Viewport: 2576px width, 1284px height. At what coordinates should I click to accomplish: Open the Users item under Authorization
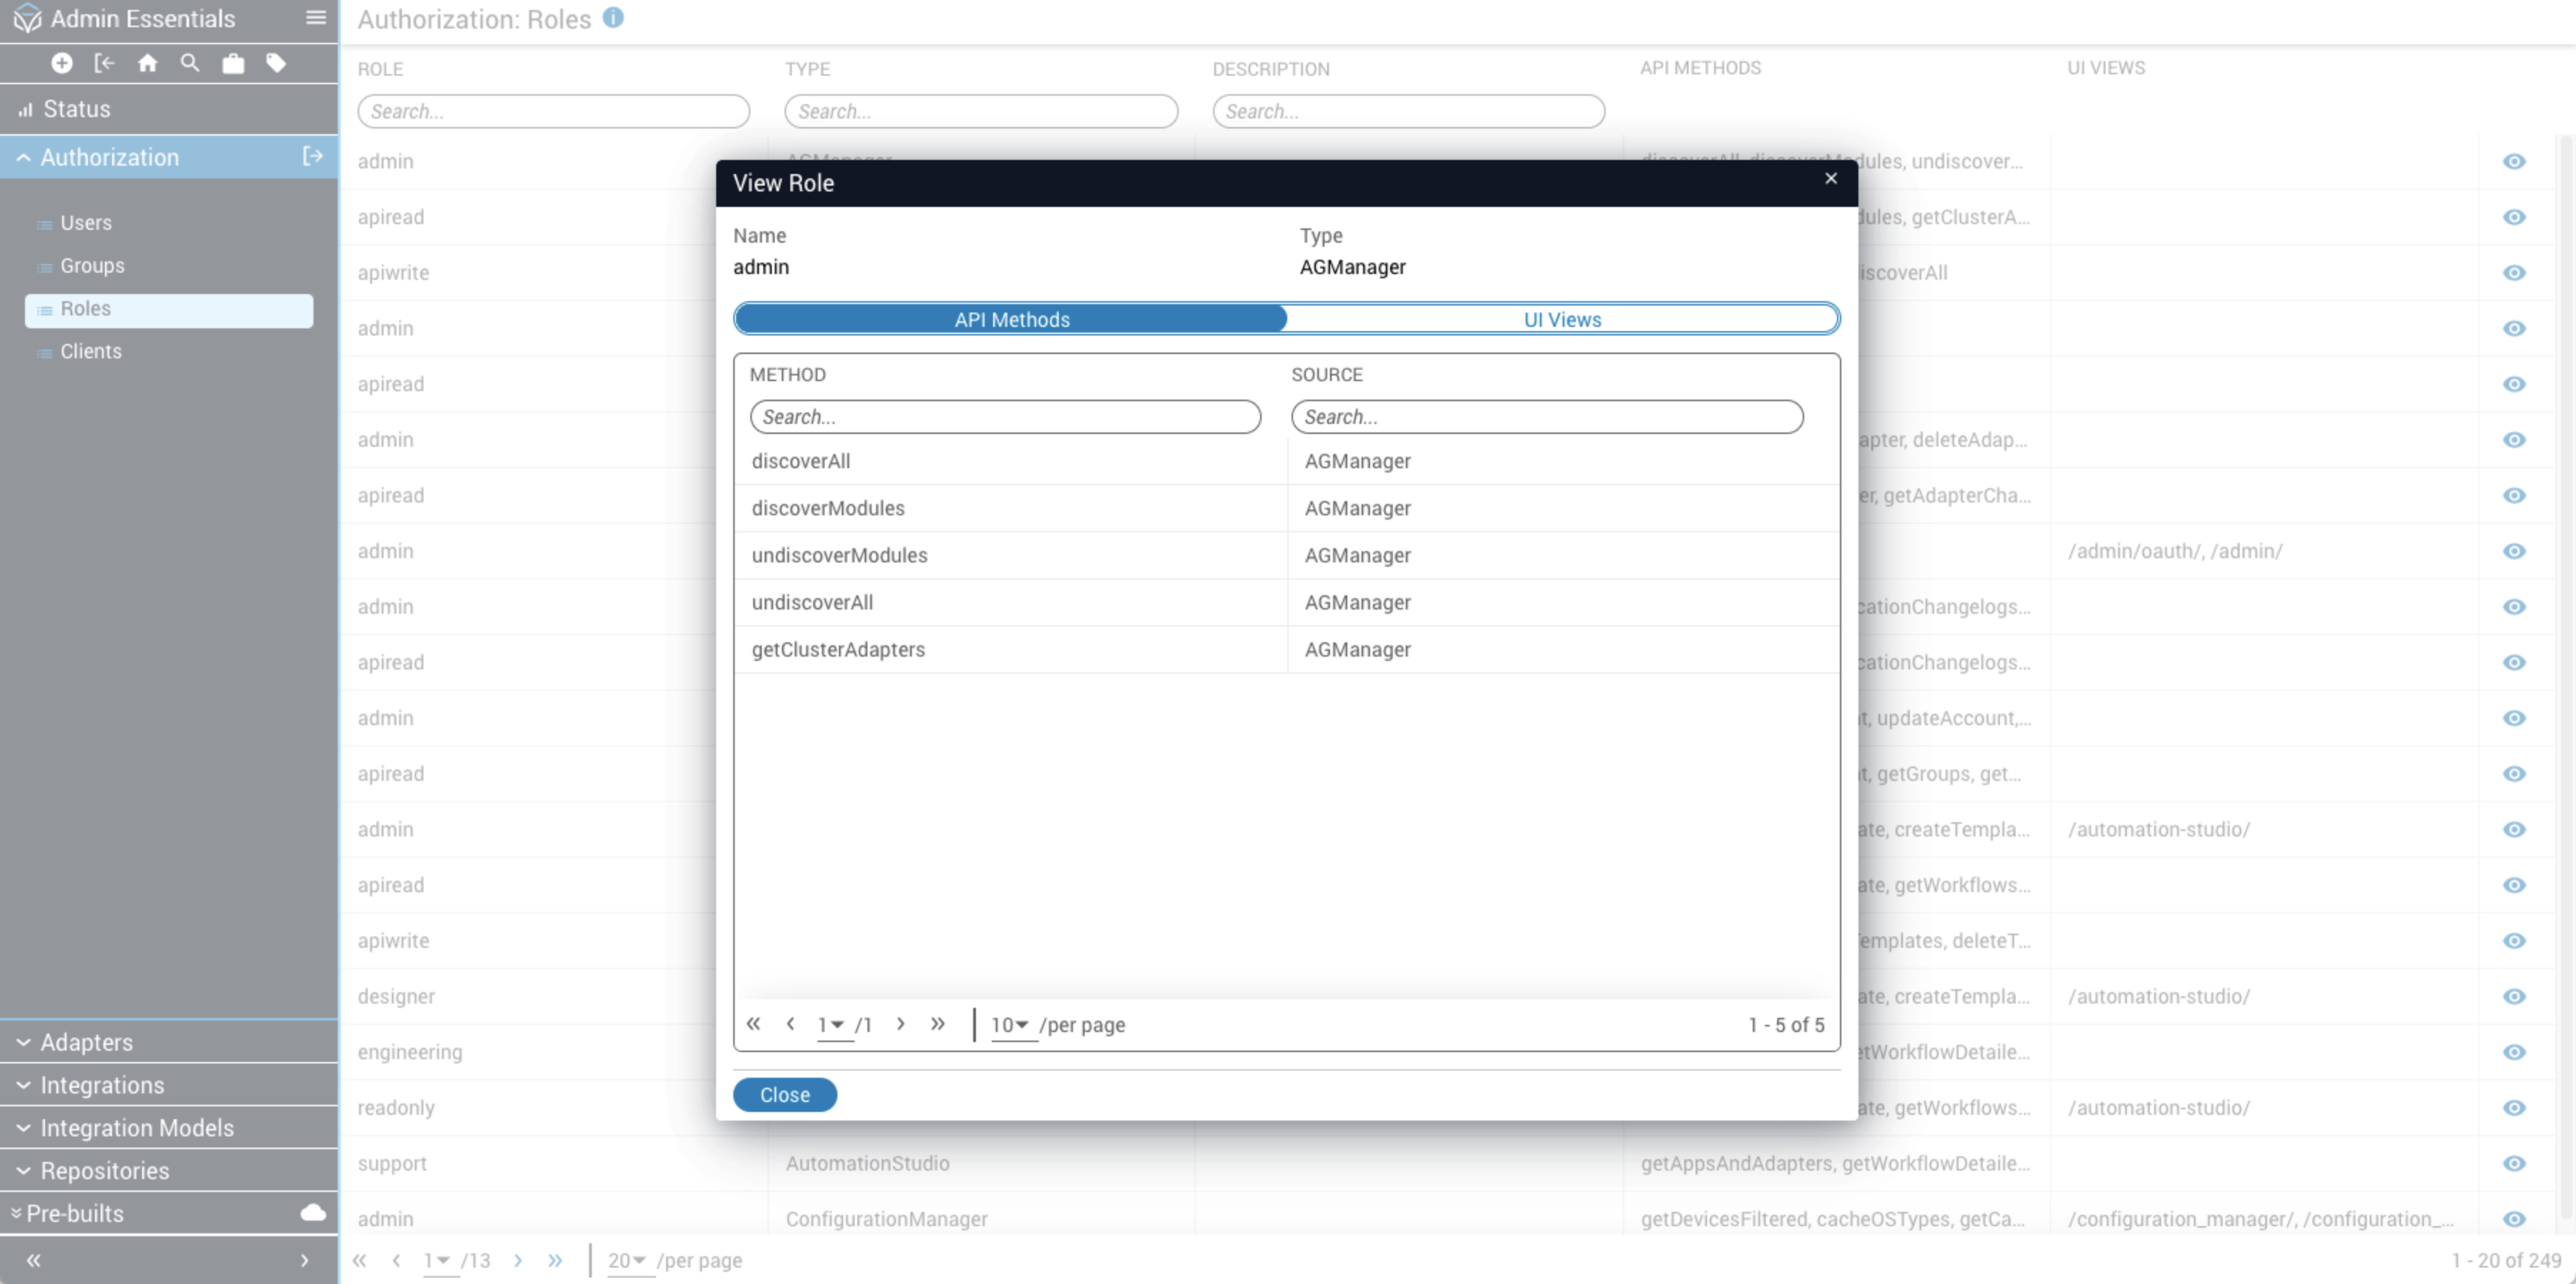(85, 223)
